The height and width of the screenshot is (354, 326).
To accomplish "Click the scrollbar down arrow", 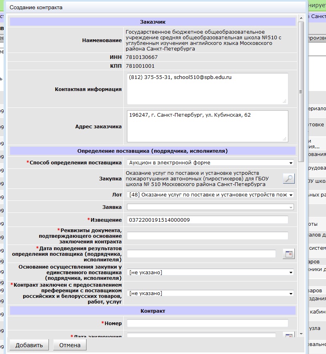I will 301,334.
